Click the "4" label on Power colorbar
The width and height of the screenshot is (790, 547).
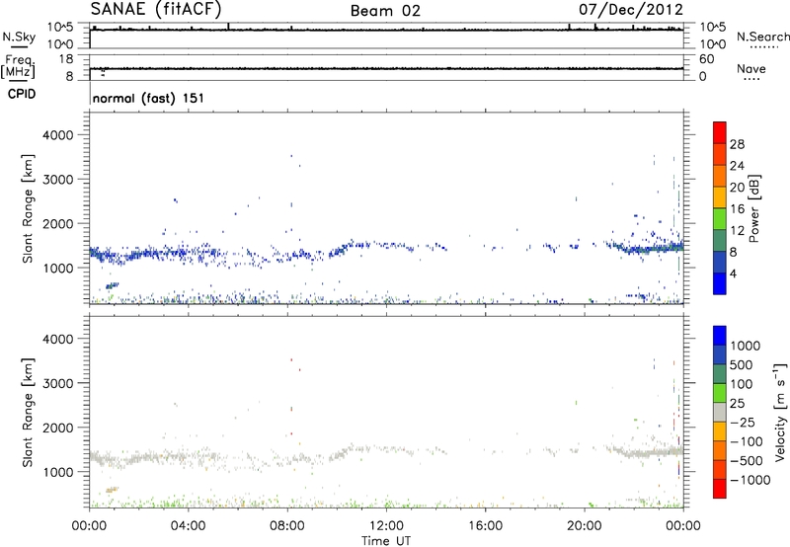[734, 273]
